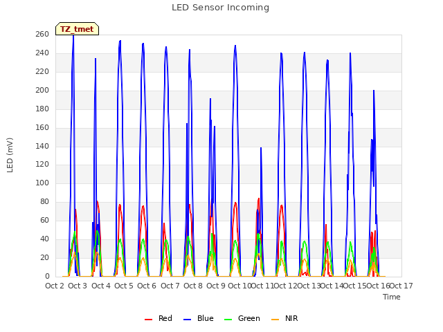Click the 200 y-axis tick label

pyautogui.click(x=42, y=91)
